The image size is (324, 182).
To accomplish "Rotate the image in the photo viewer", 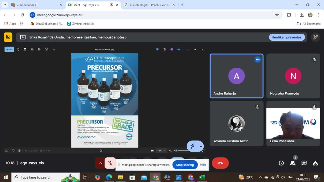I will pyautogui.click(x=18, y=49).
